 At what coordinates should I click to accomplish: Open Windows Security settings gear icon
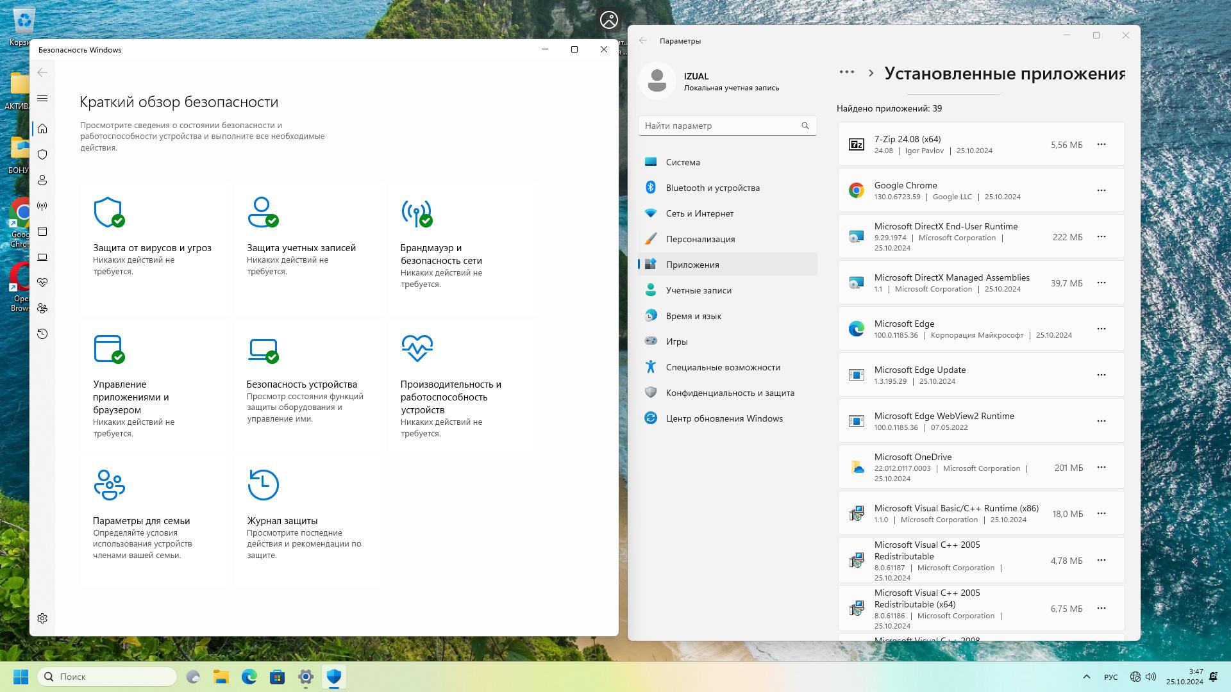42,618
